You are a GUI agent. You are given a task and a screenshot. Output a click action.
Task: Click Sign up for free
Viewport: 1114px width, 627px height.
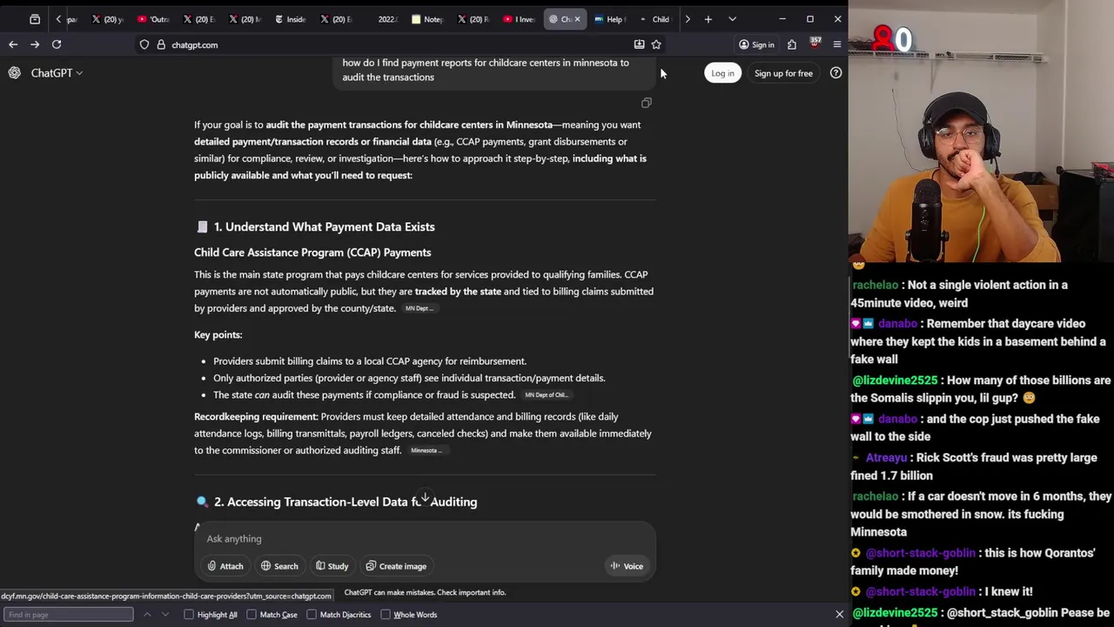pos(783,73)
